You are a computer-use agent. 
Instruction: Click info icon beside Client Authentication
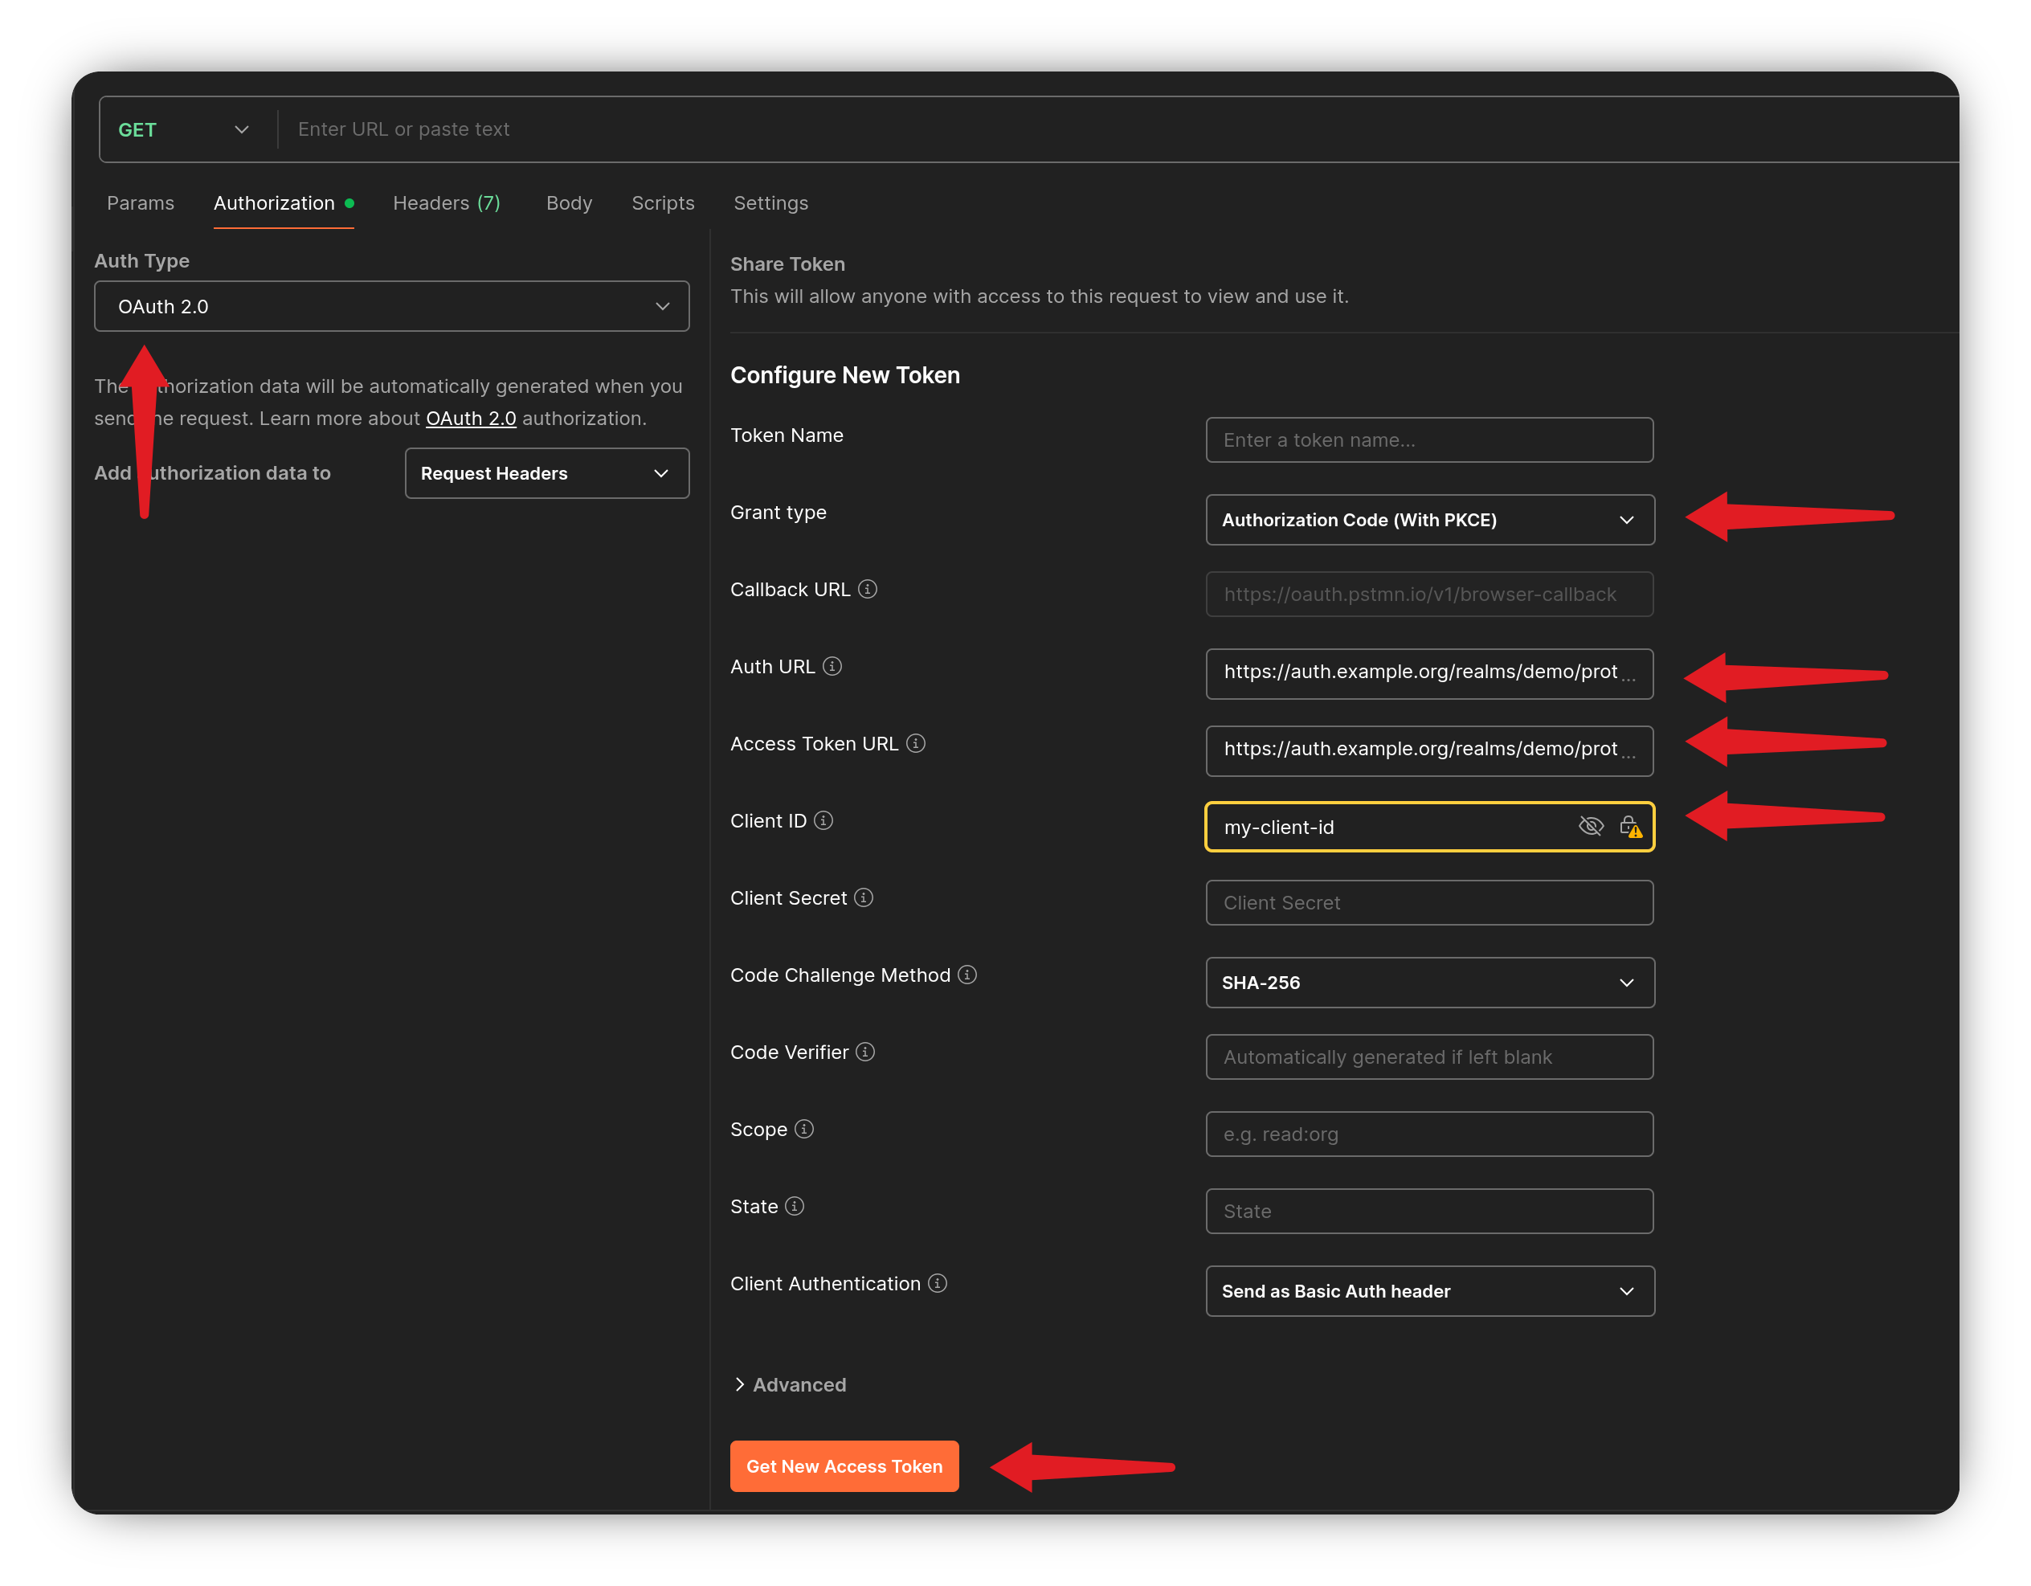[x=938, y=1284]
